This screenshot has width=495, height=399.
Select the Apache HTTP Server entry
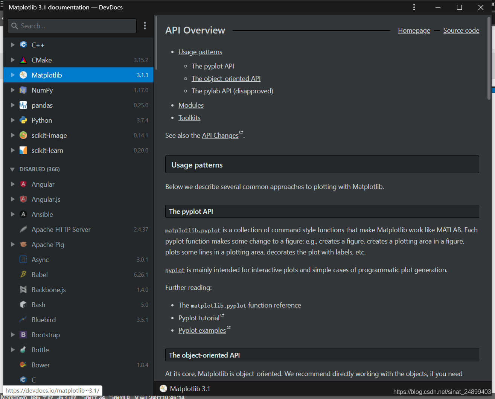click(78, 229)
